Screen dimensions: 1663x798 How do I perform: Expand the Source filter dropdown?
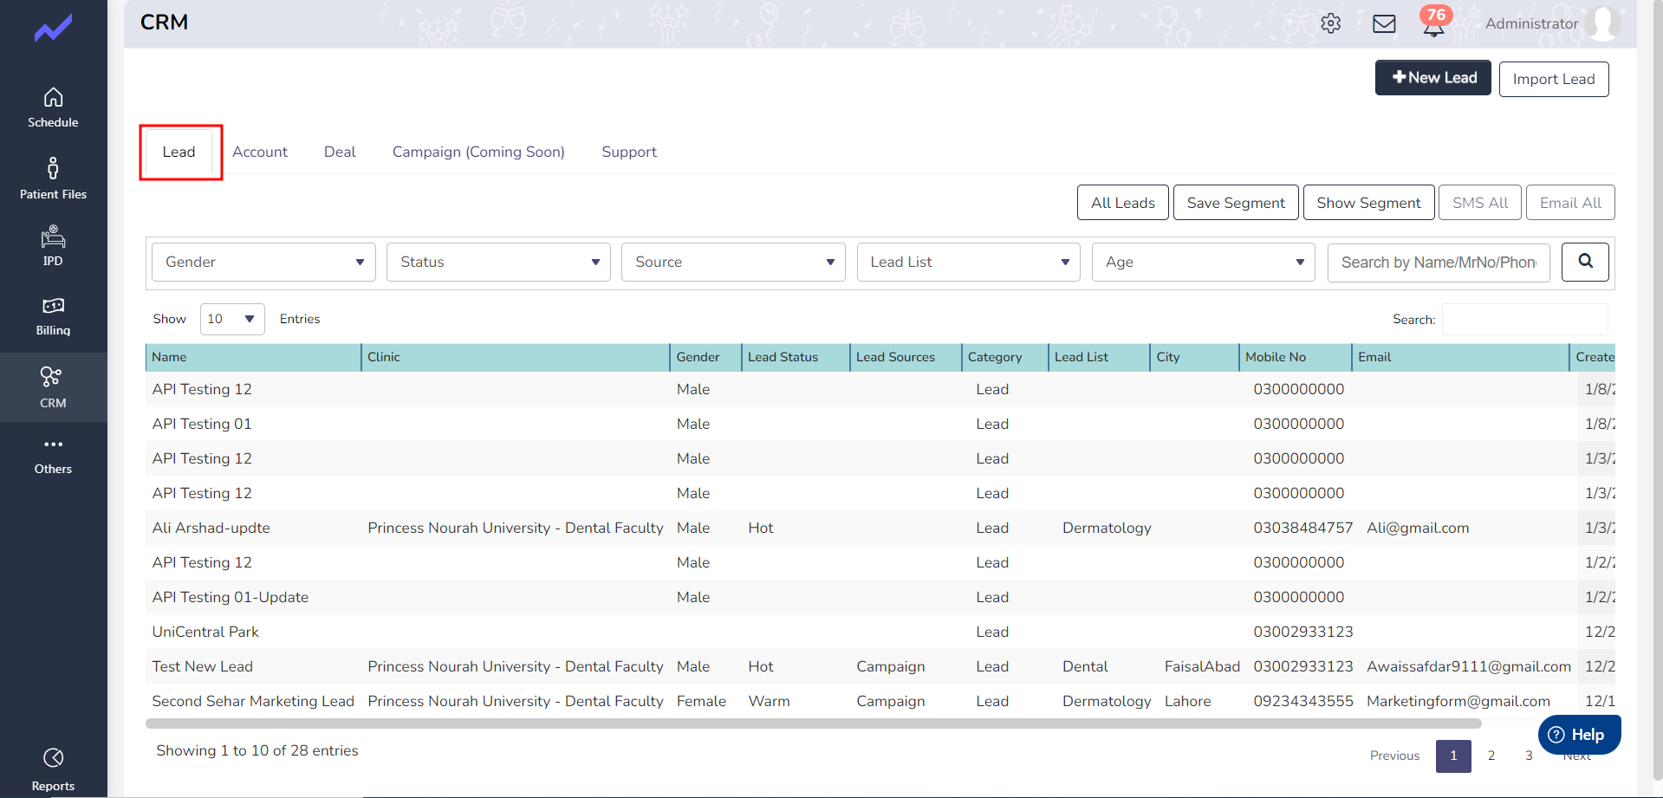(x=734, y=262)
